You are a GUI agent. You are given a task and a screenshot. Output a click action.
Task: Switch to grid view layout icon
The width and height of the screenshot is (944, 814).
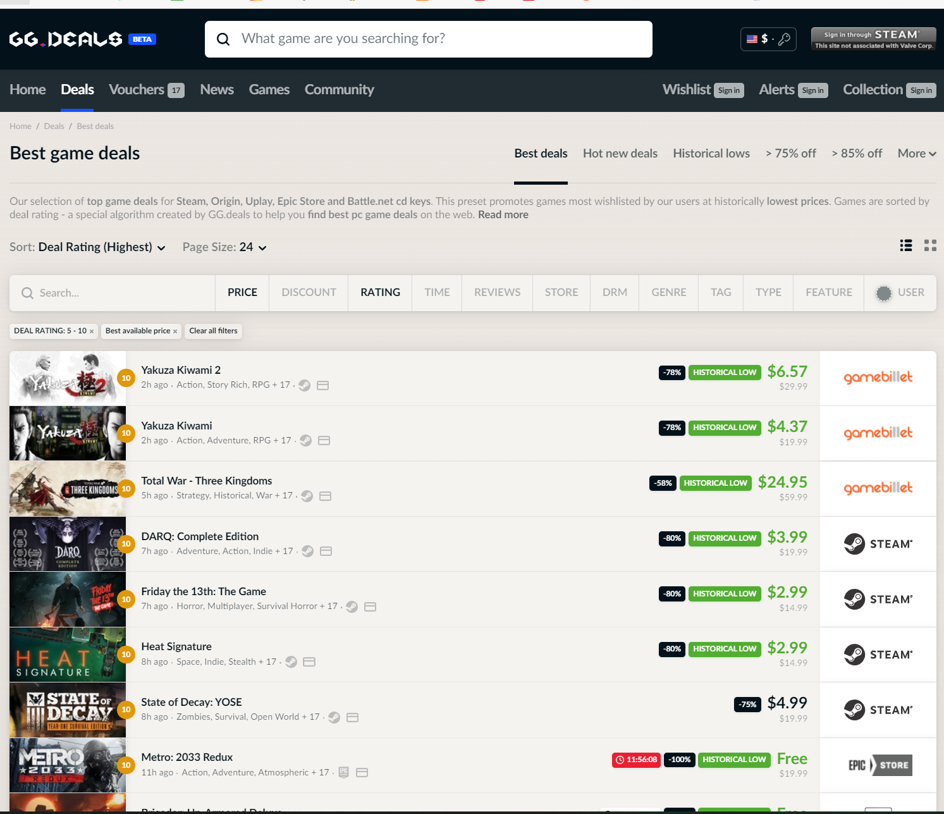[x=930, y=245]
